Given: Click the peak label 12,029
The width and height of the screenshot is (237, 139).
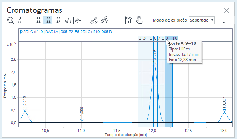Looking at the screenshot, I should [154, 56].
